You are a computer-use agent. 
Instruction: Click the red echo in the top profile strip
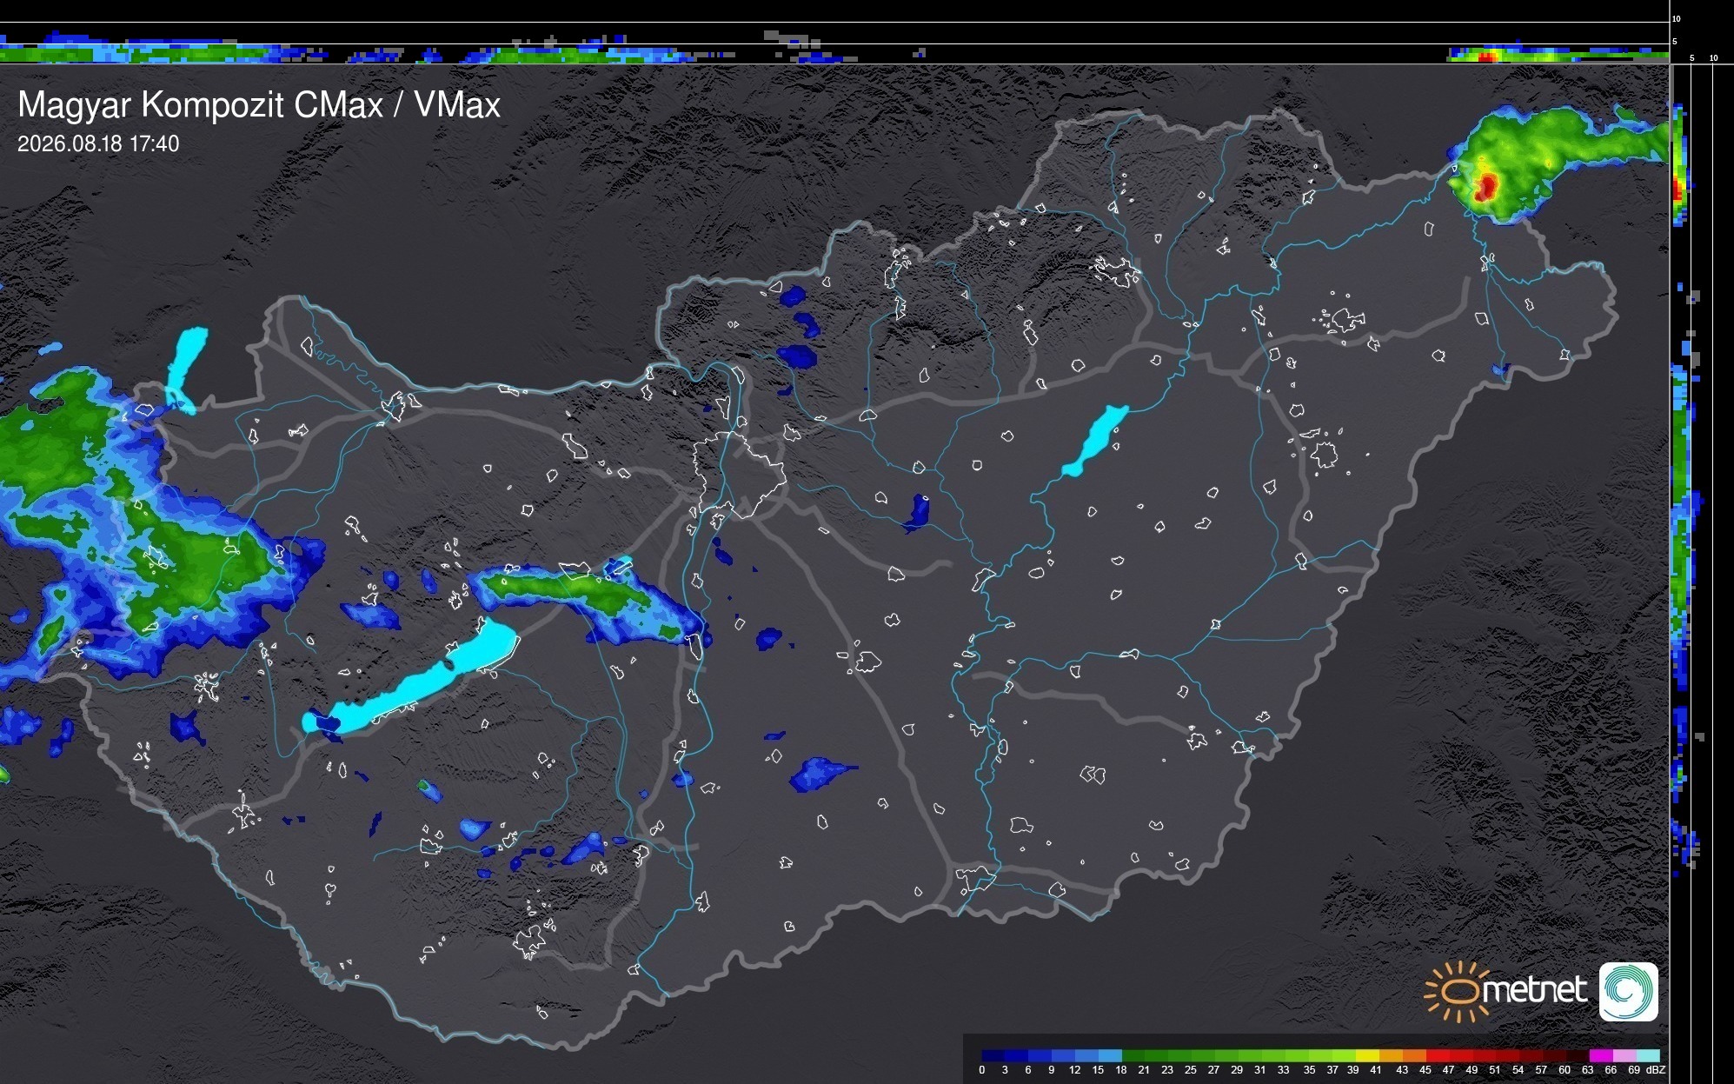point(1486,57)
